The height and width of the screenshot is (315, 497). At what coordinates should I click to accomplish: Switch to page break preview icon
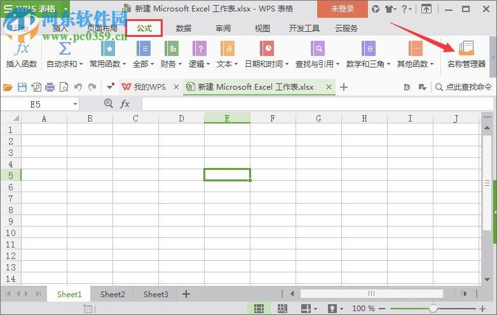[x=282, y=309]
